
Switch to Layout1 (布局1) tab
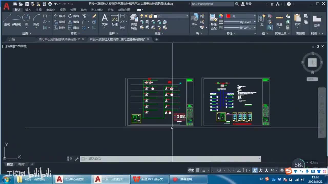tap(22, 164)
